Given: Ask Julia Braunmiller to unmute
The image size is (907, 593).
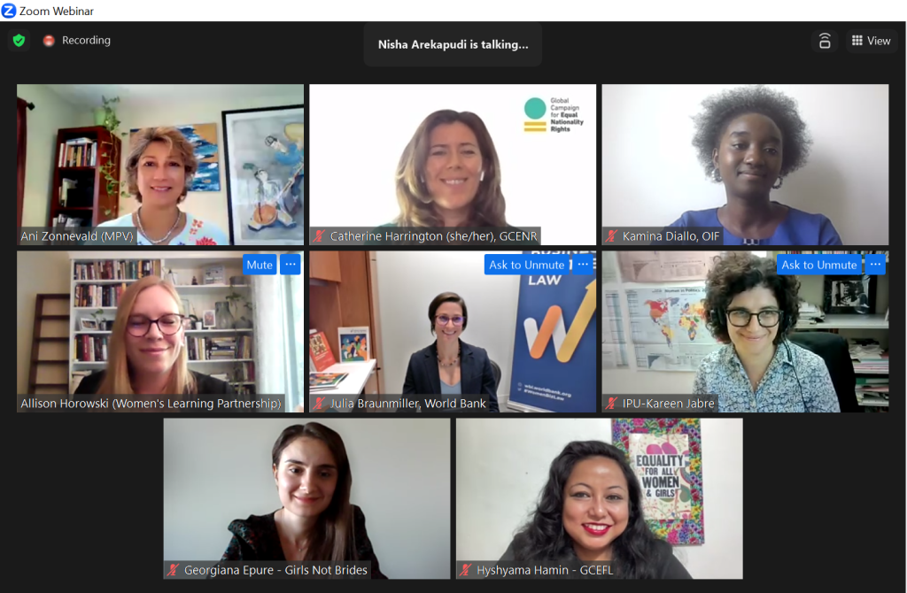Looking at the screenshot, I should [x=526, y=265].
